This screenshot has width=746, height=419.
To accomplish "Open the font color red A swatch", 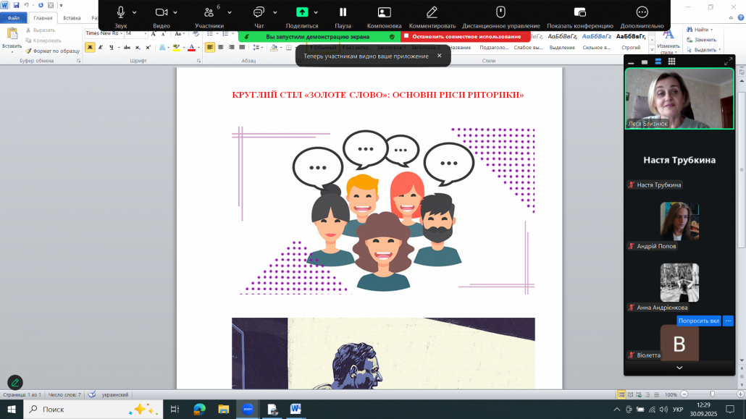I will tap(190, 48).
